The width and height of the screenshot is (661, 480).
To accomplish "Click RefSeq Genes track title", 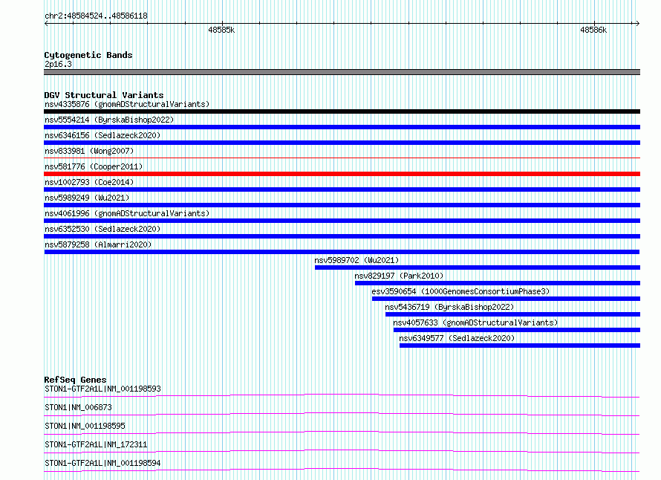I will [75, 380].
